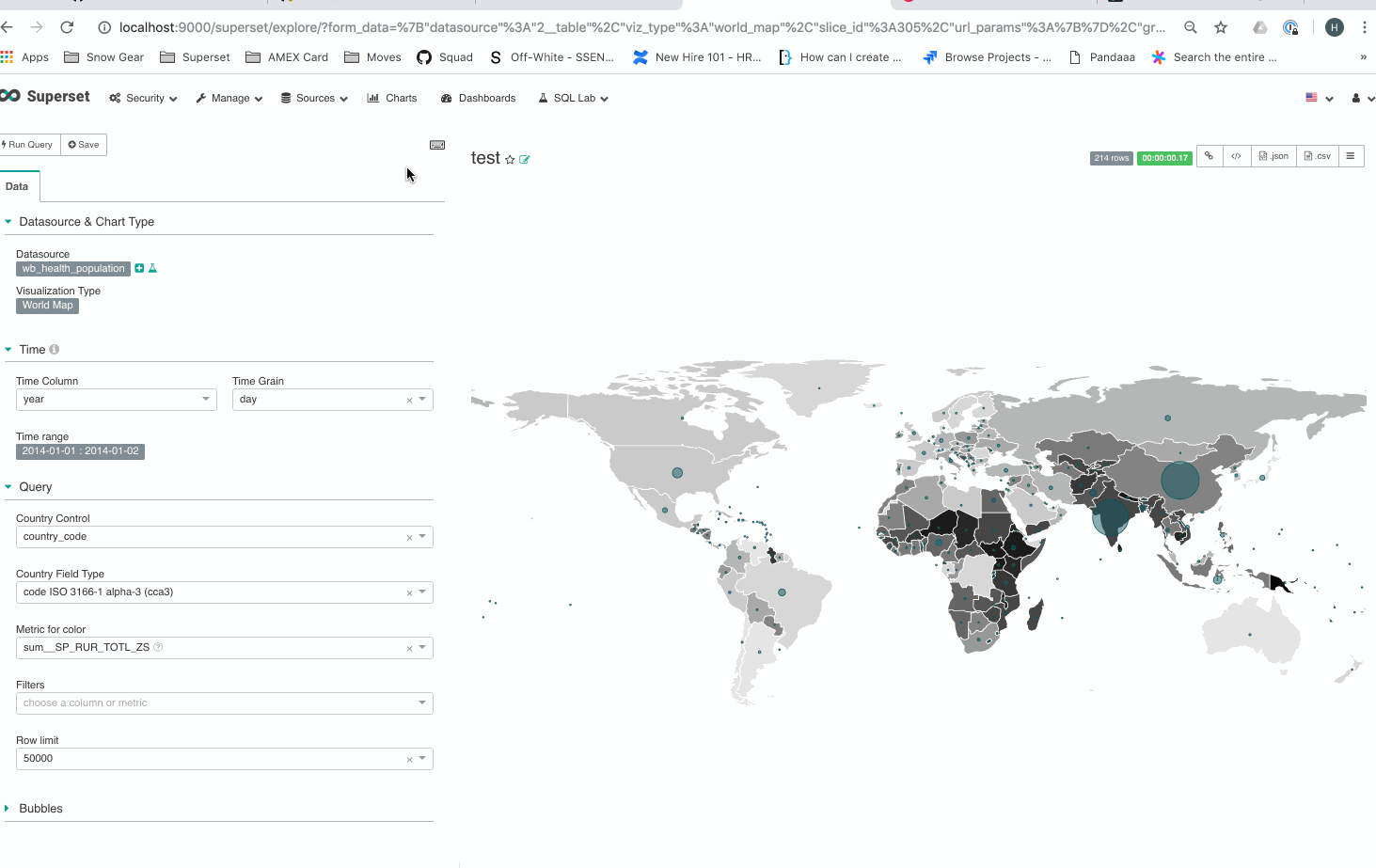Open Chrome three-dot menu
1376x868 pixels.
point(1364,27)
